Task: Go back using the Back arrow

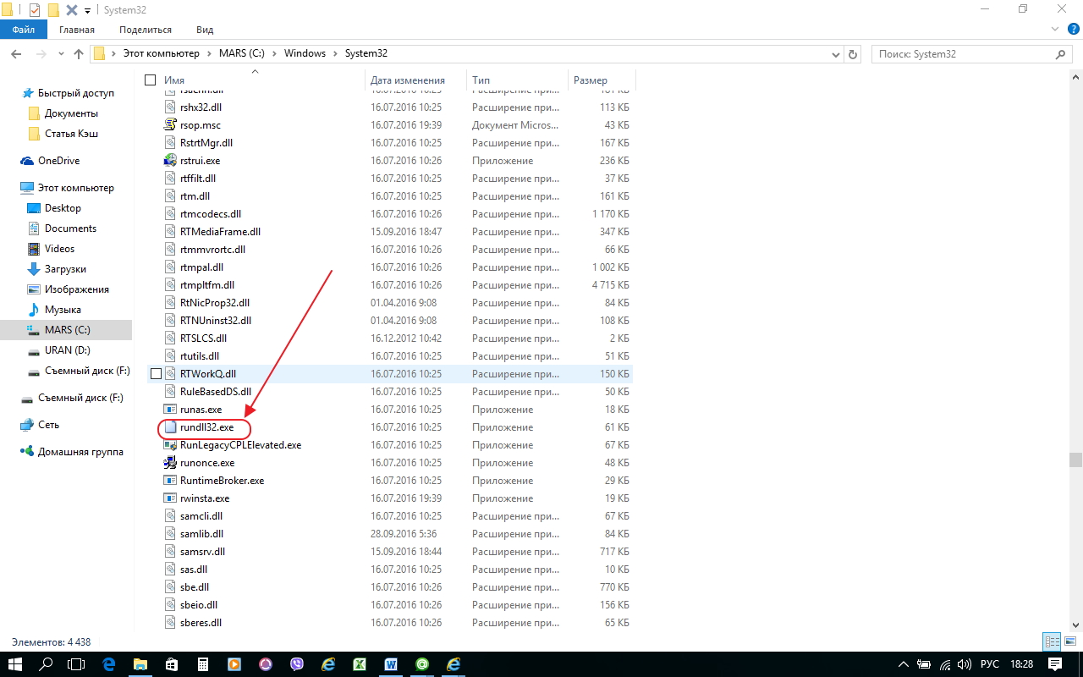Action: pos(16,53)
